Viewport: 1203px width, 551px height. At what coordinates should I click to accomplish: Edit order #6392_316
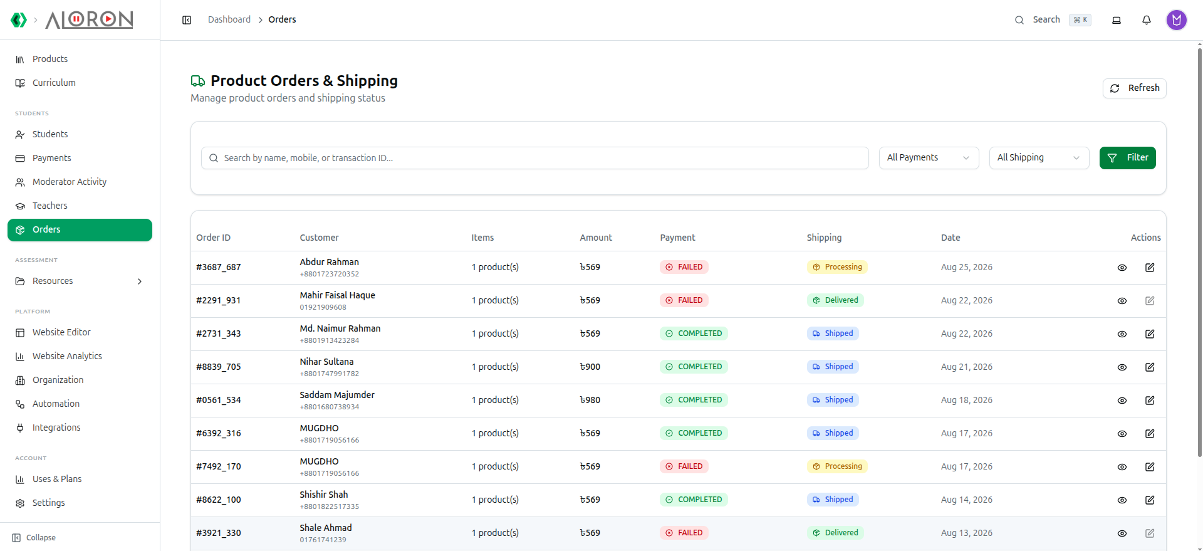[x=1150, y=434]
